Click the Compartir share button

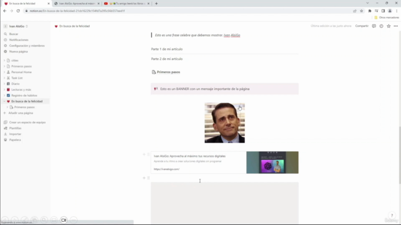[362, 26]
